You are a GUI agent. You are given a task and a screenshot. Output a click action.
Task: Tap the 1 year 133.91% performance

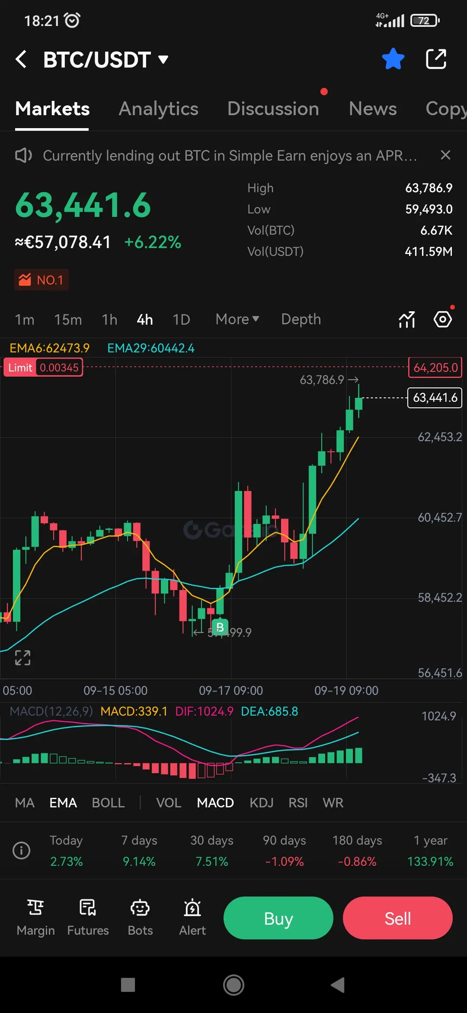(x=430, y=851)
